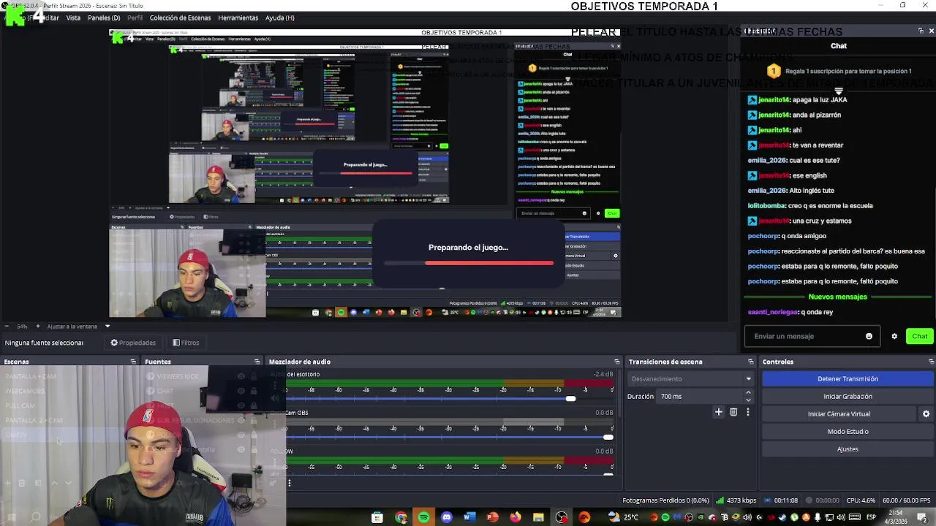Lock the CHAT source
The width and height of the screenshot is (936, 526).
pyautogui.click(x=254, y=391)
